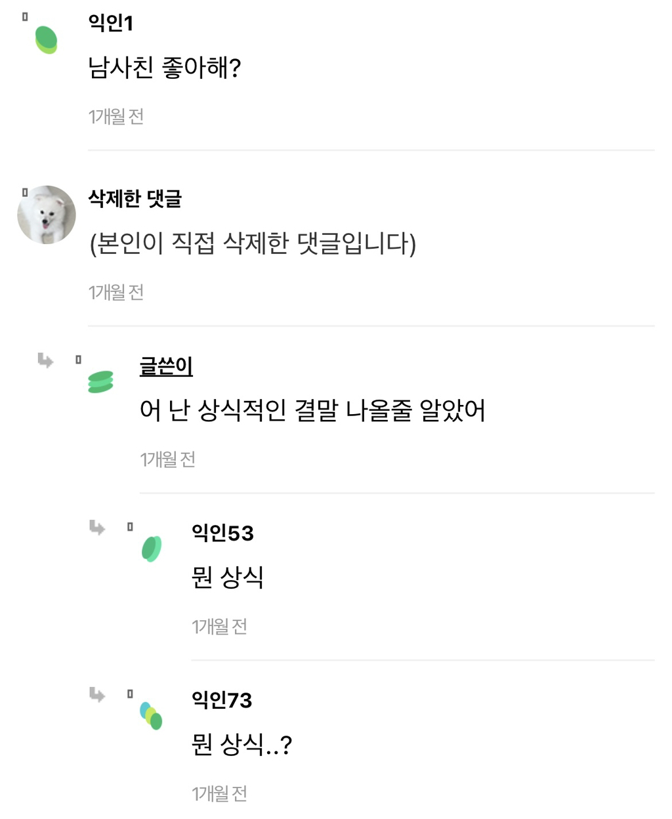Click the 1개월 전 timestamp under 익인53's reply

219,626
